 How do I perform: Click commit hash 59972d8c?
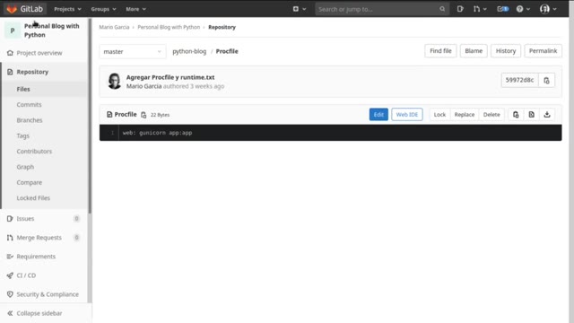click(x=519, y=80)
